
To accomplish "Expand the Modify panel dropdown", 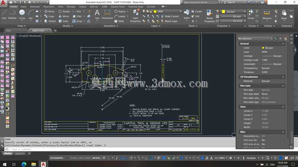I will [x=68, y=26].
